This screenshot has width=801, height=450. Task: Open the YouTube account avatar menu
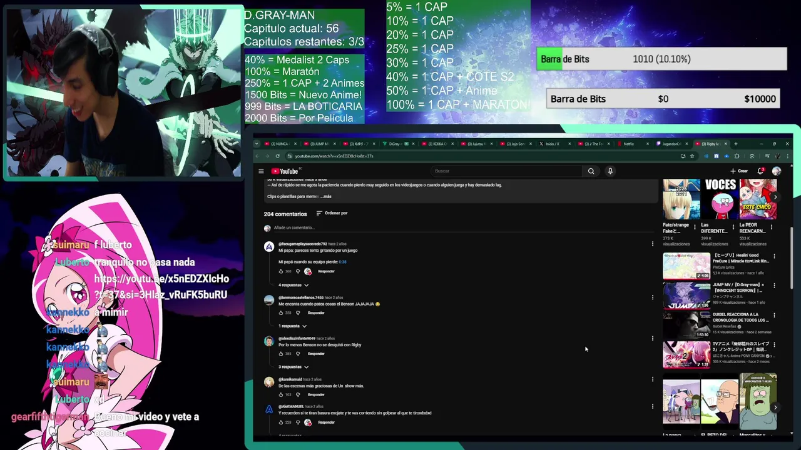click(x=777, y=171)
